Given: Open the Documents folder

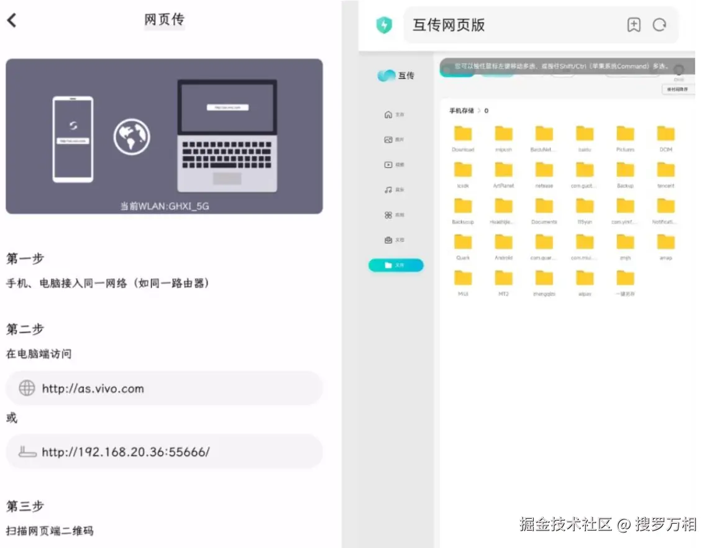Looking at the screenshot, I should 544,211.
